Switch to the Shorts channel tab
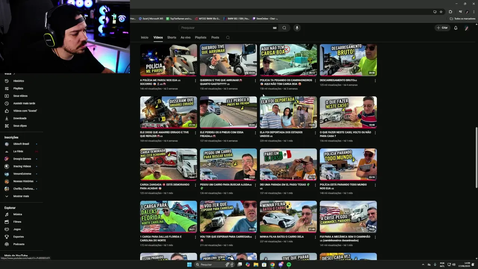This screenshot has height=269, width=478. [x=172, y=37]
